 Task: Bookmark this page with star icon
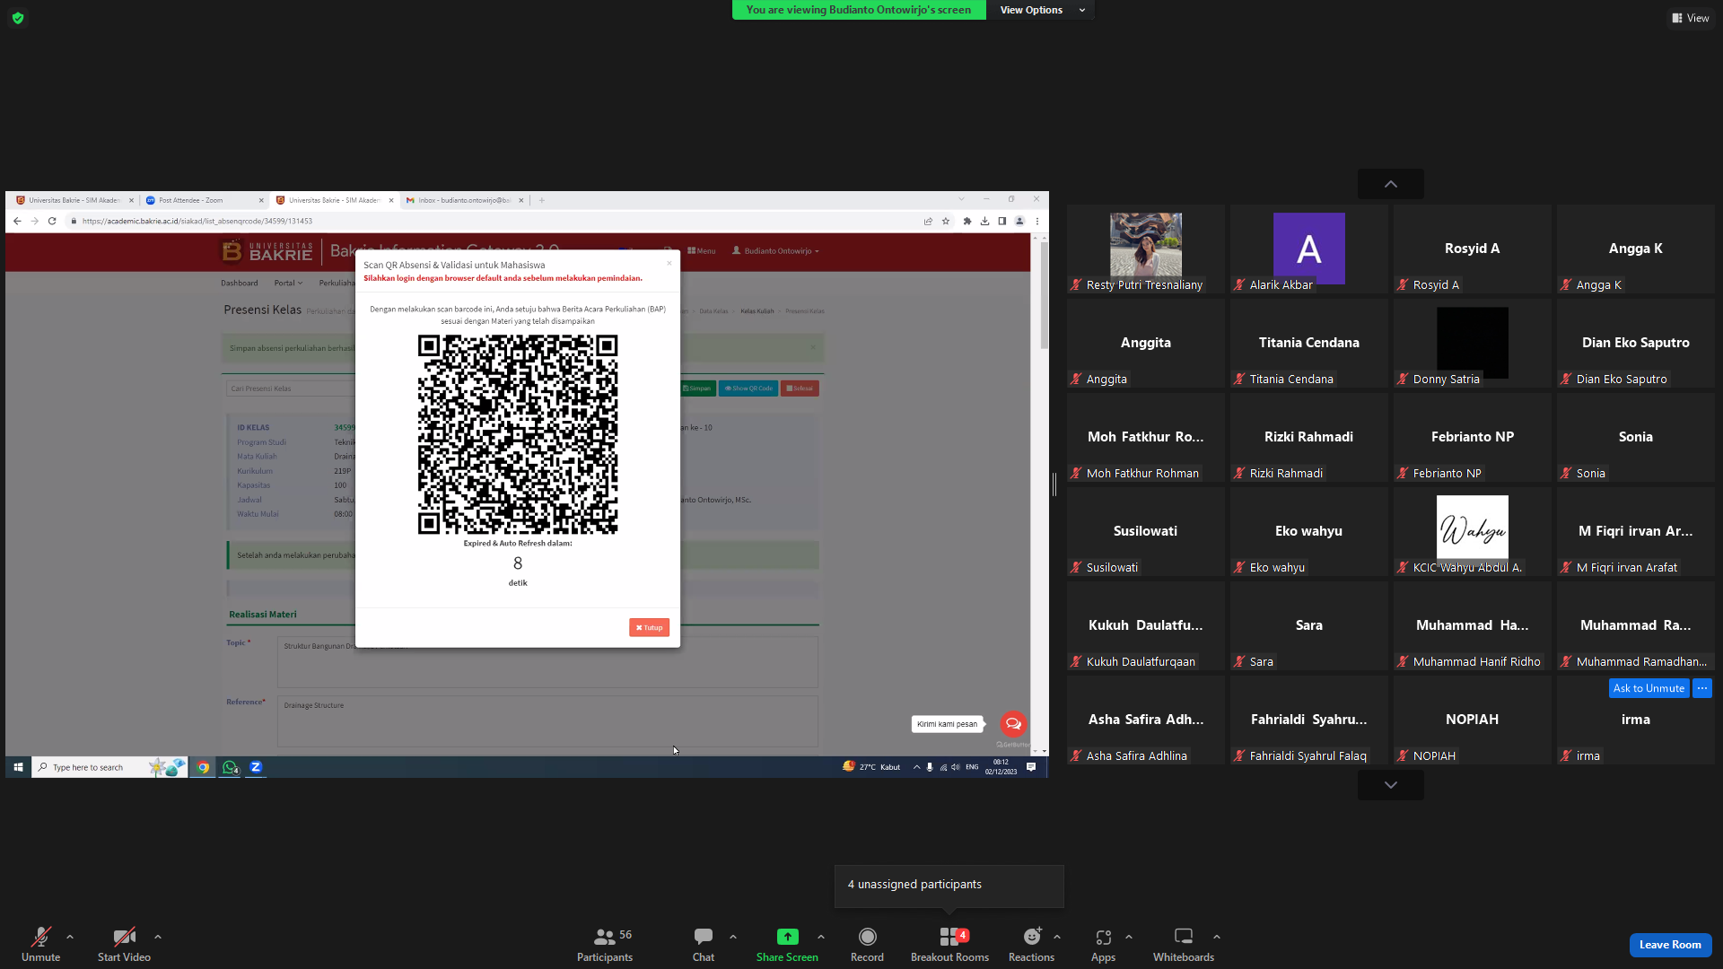click(x=946, y=221)
